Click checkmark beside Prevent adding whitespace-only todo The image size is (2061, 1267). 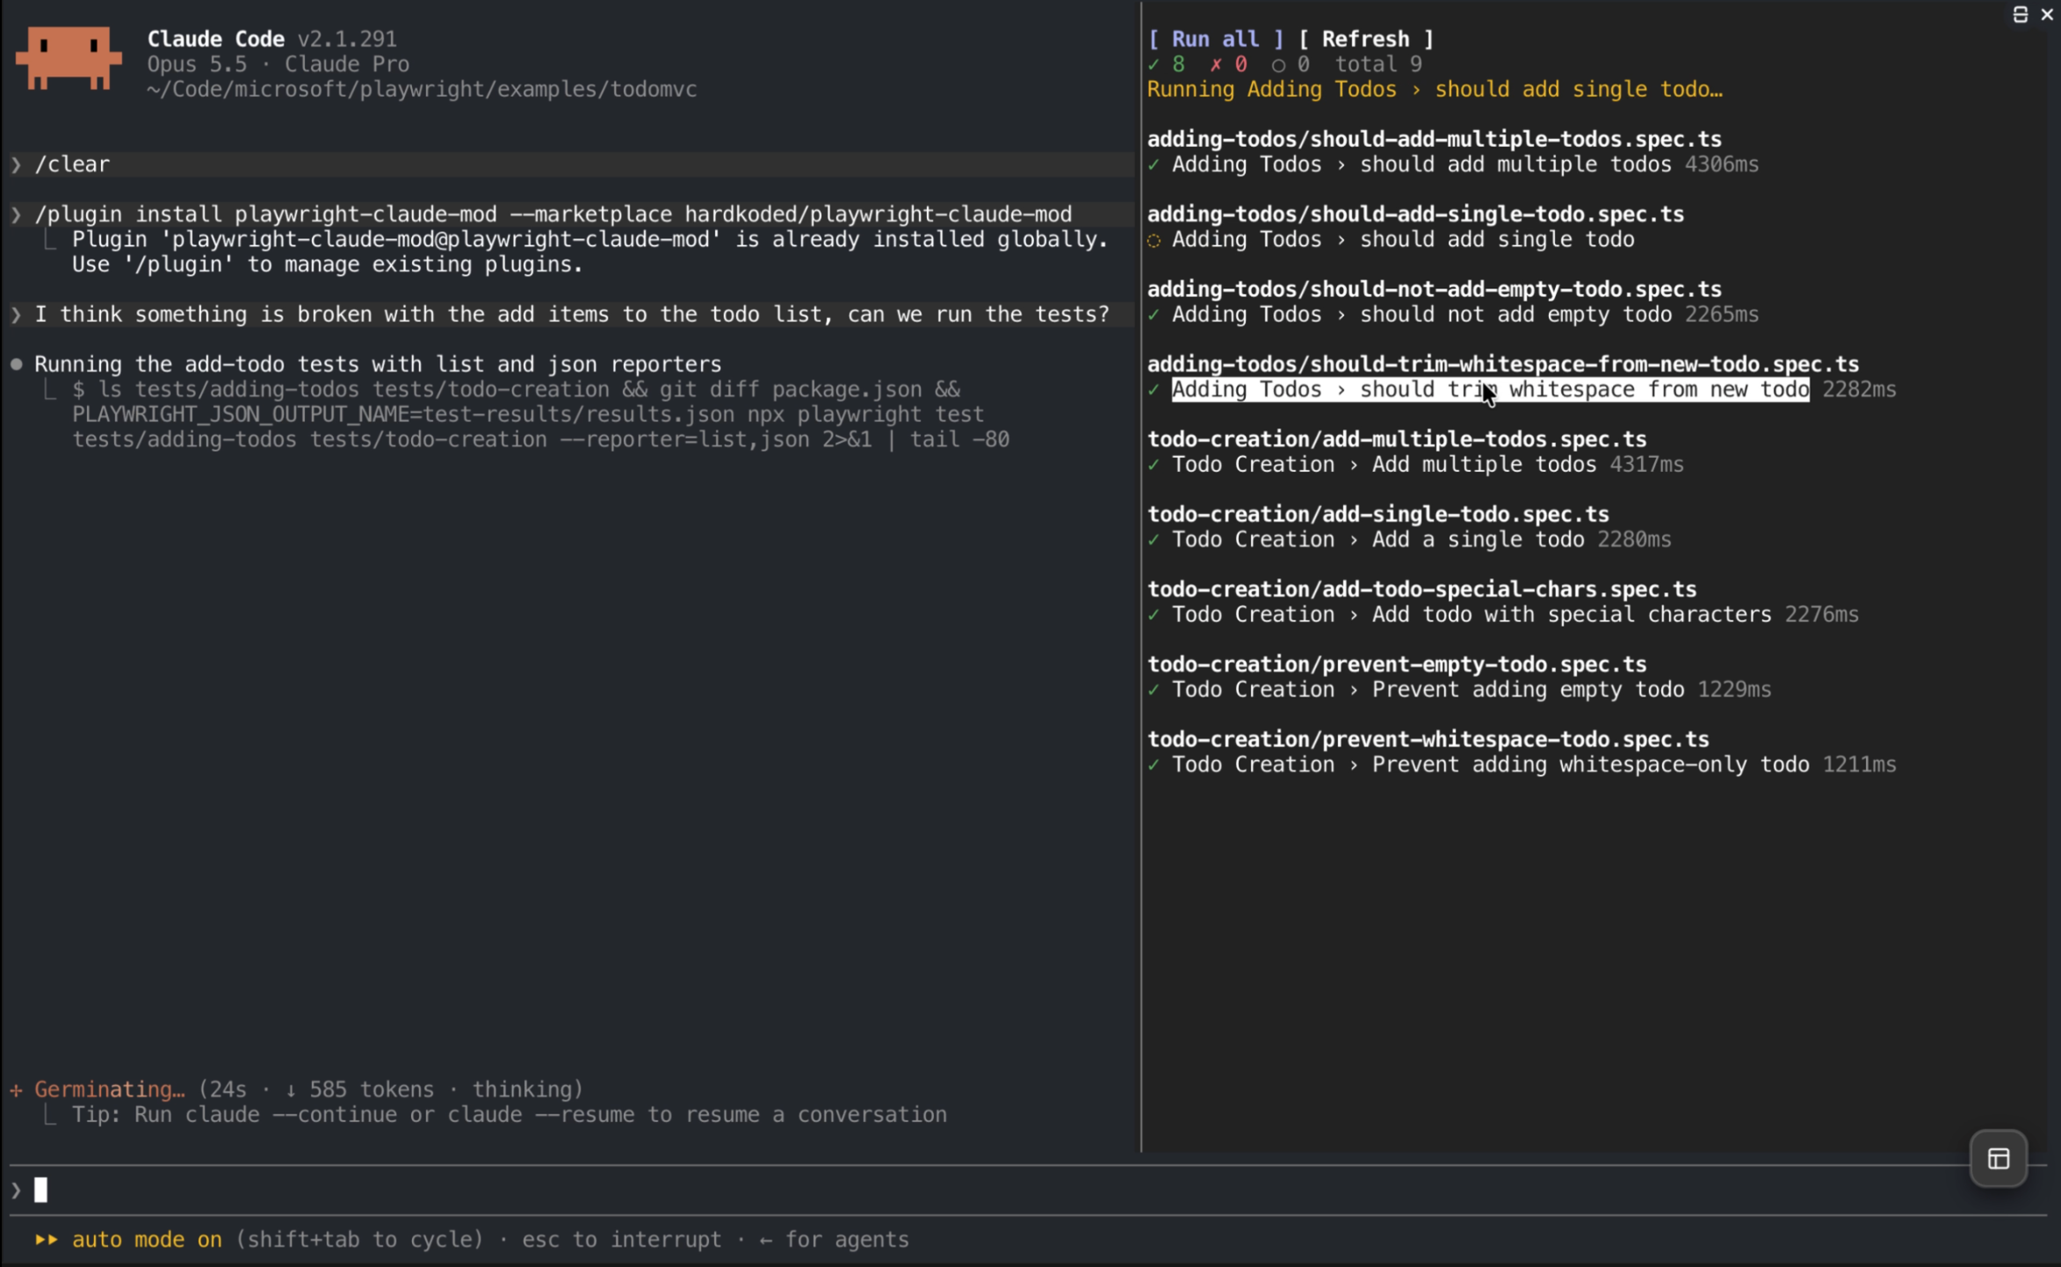point(1153,764)
